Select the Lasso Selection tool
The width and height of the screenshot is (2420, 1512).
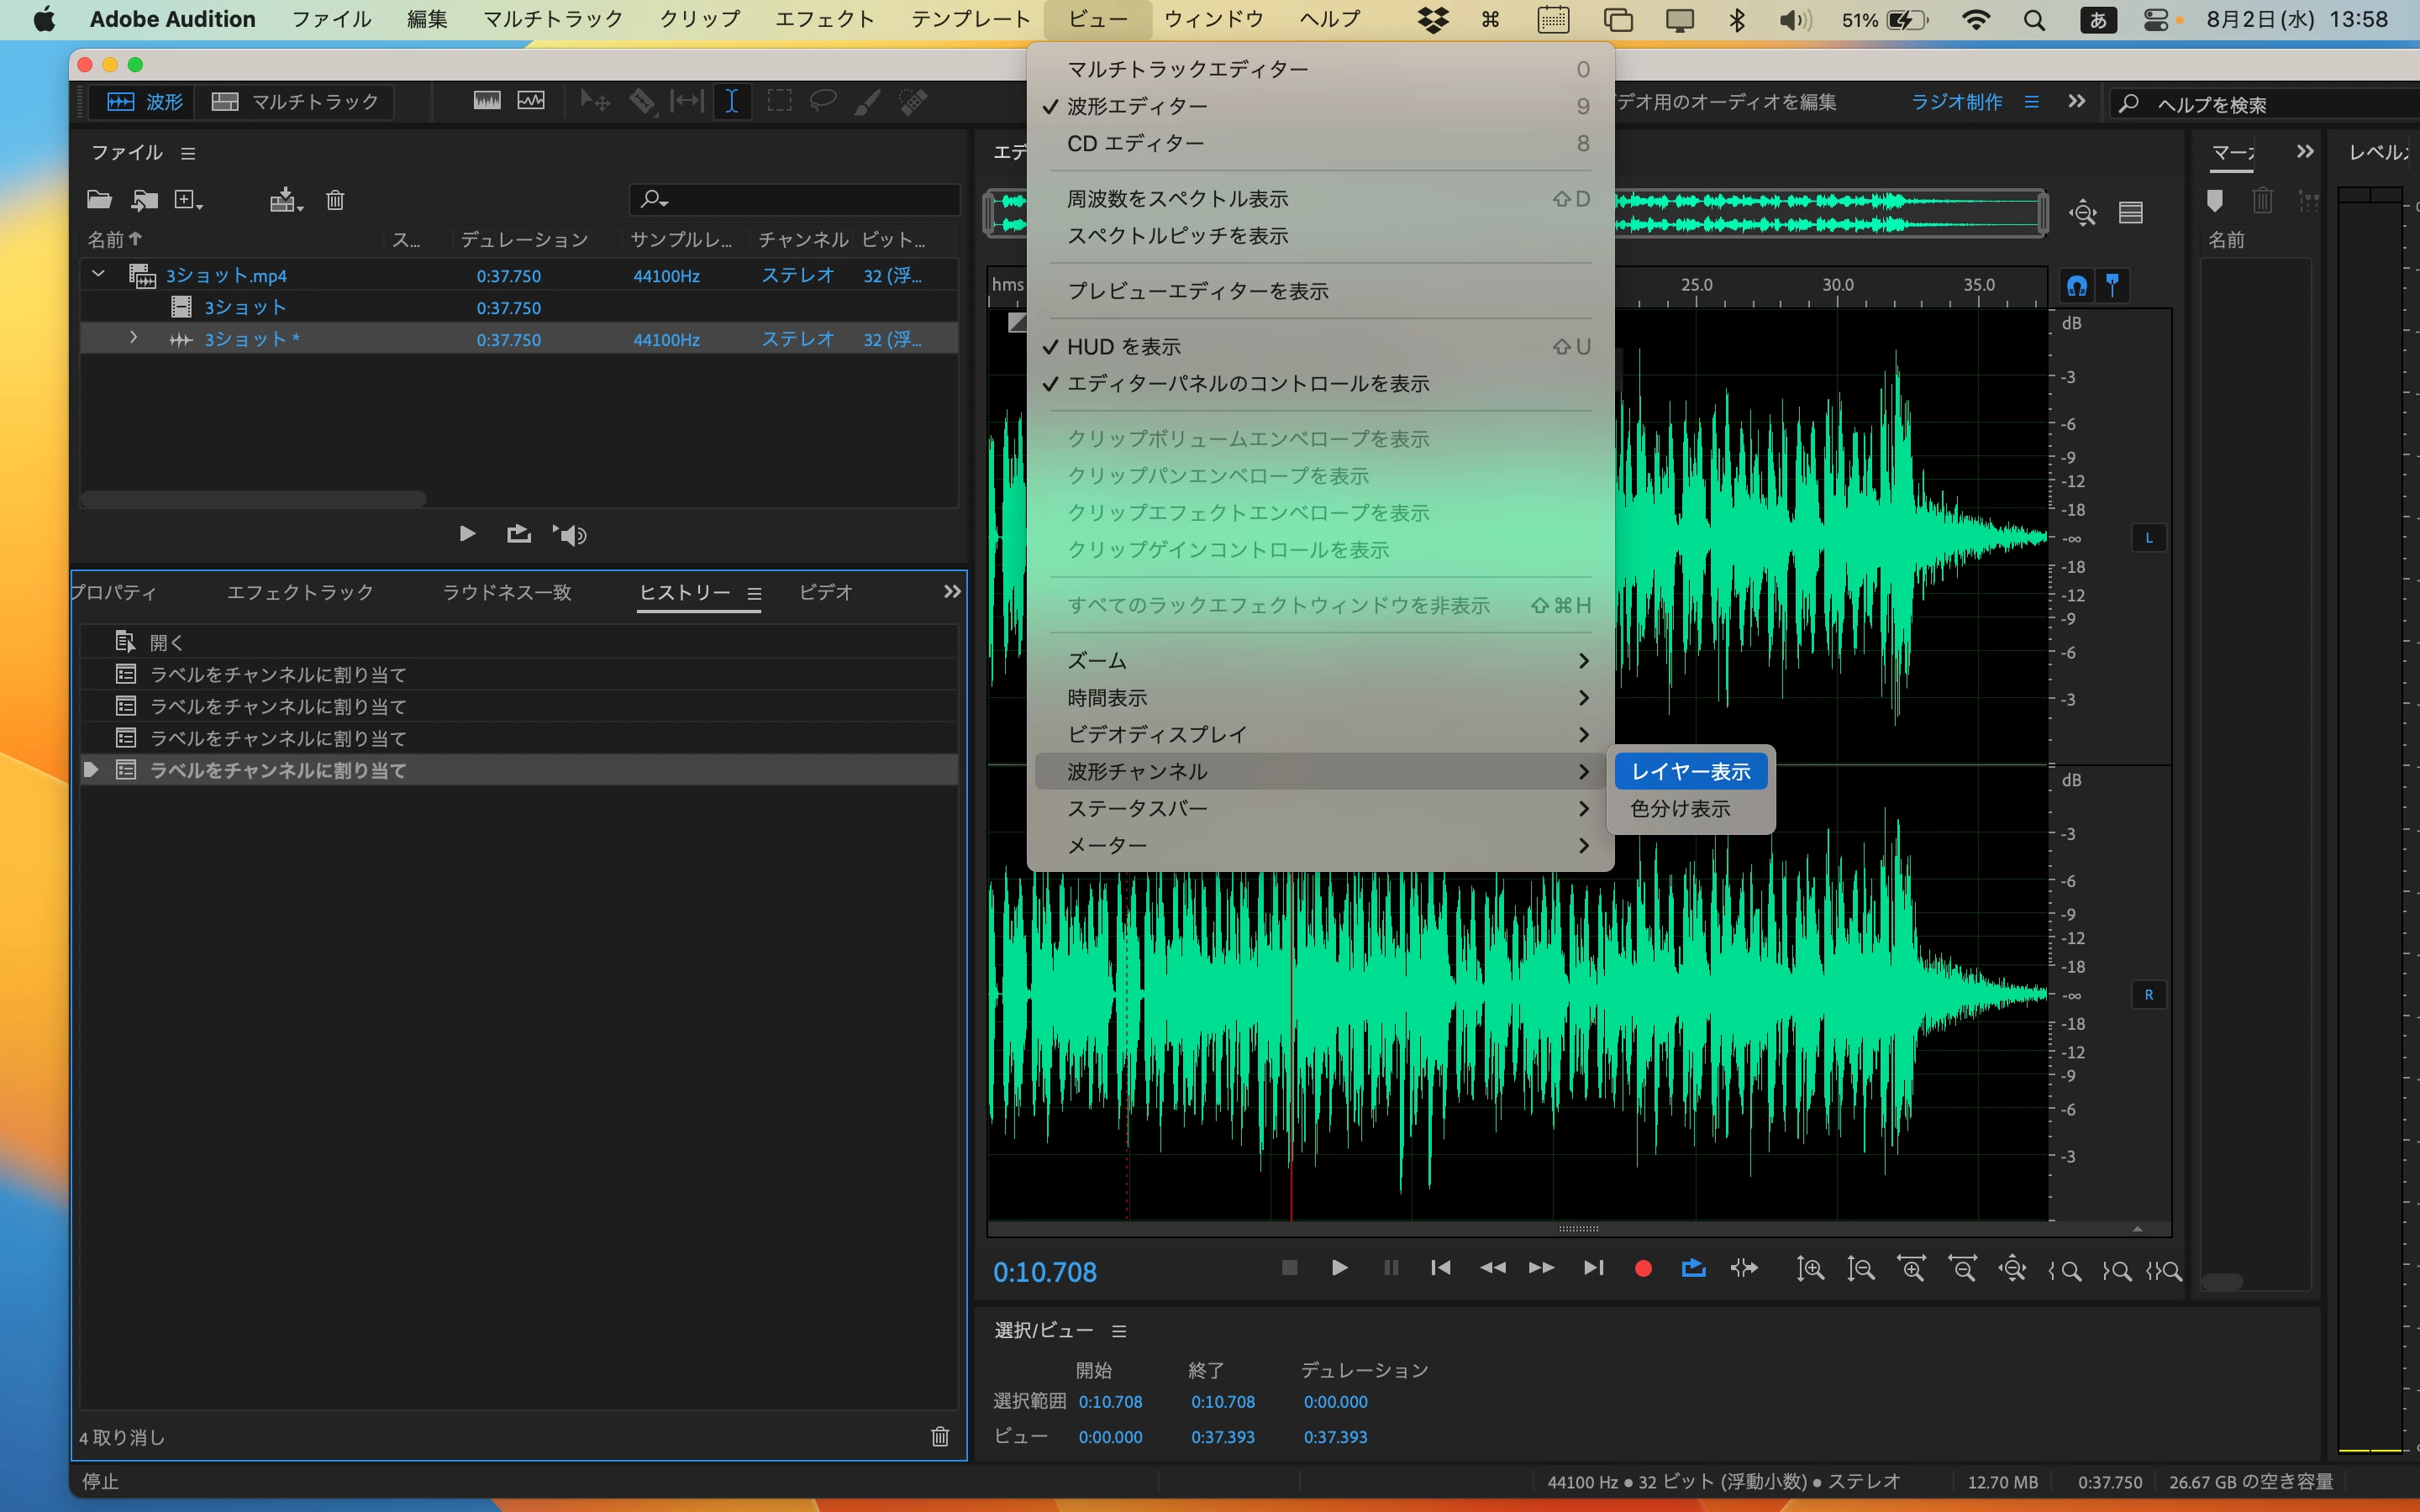pyautogui.click(x=823, y=101)
